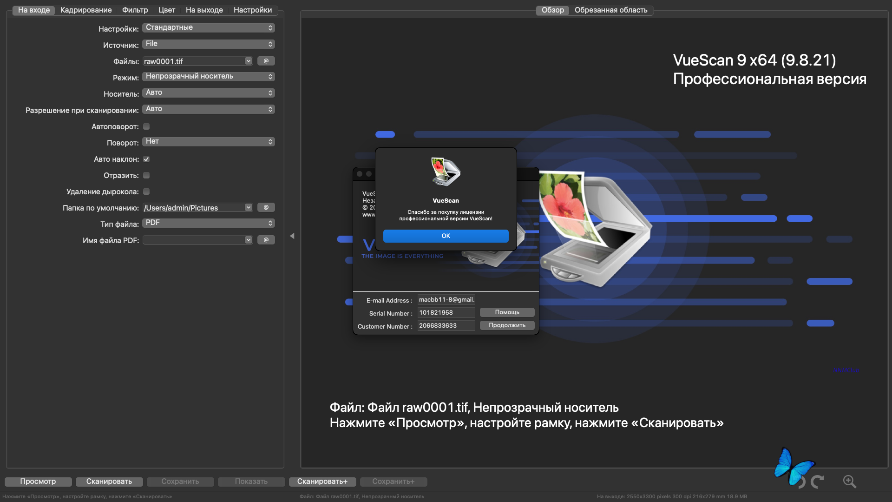Screen dimensions: 892x502
Task: Collapse the left panel with the triangle arrow
Action: tap(292, 236)
